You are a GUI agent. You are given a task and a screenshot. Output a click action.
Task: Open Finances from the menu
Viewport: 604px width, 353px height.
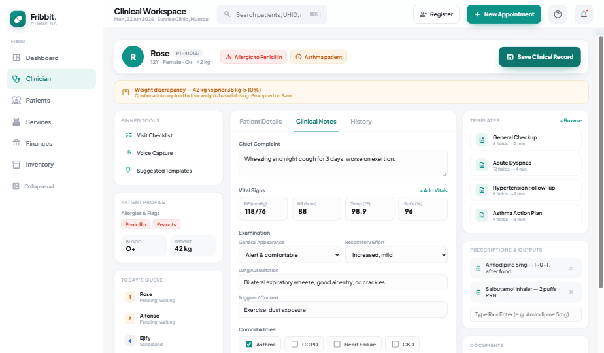point(51,143)
